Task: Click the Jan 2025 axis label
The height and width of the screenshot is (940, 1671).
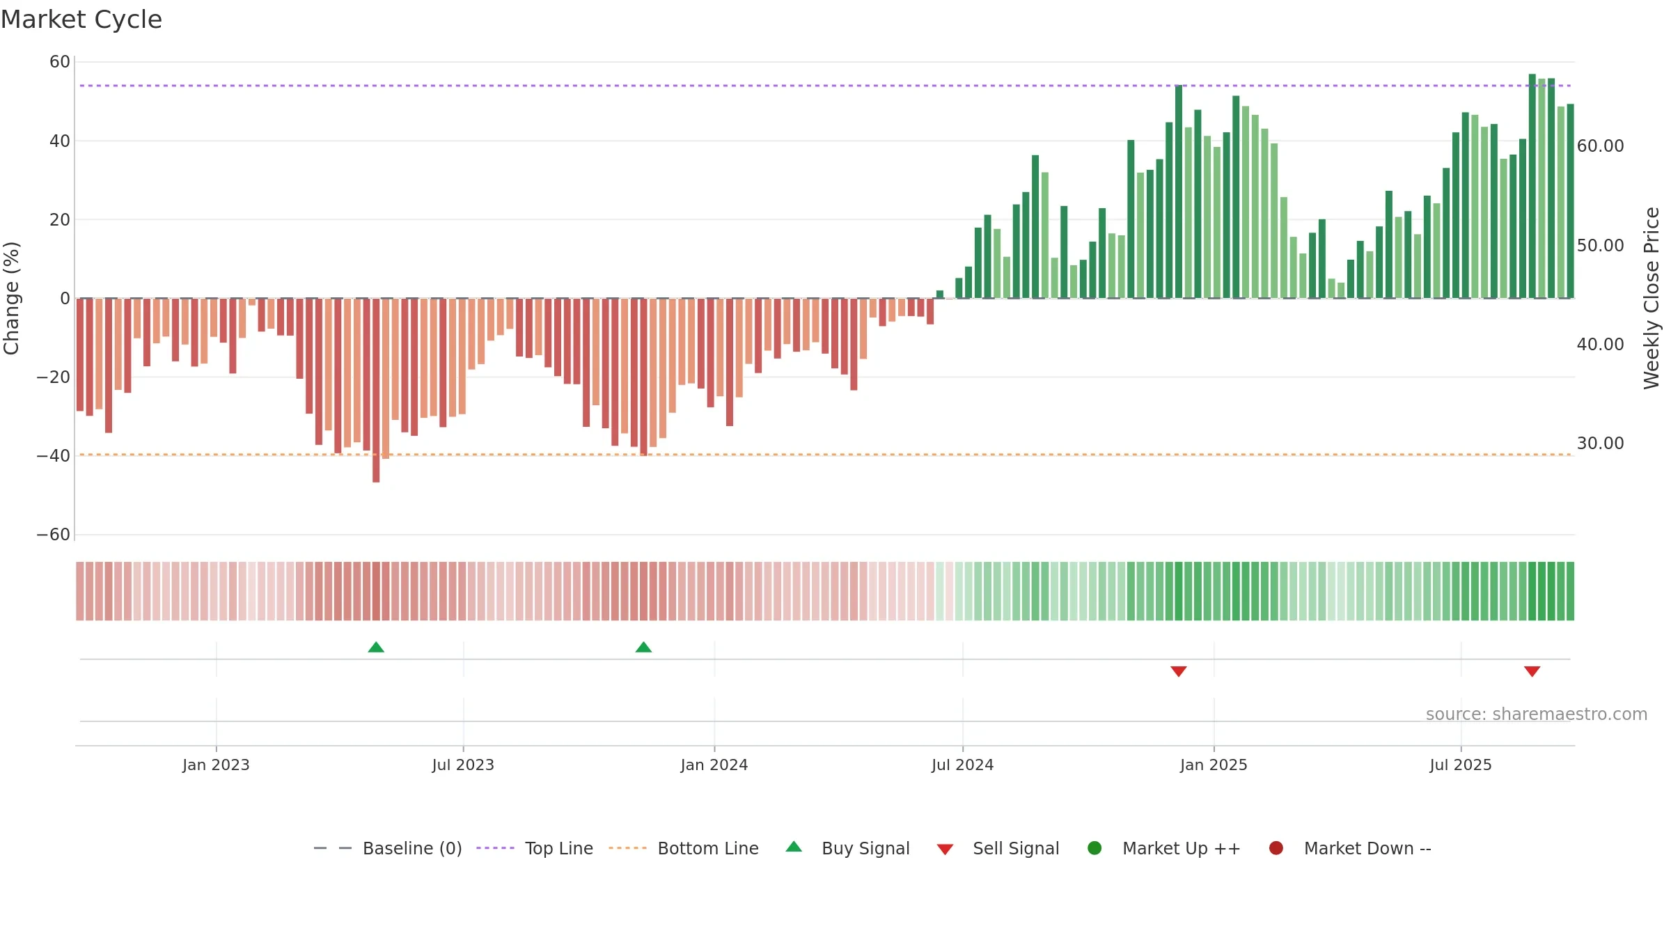Action: coord(1214,765)
